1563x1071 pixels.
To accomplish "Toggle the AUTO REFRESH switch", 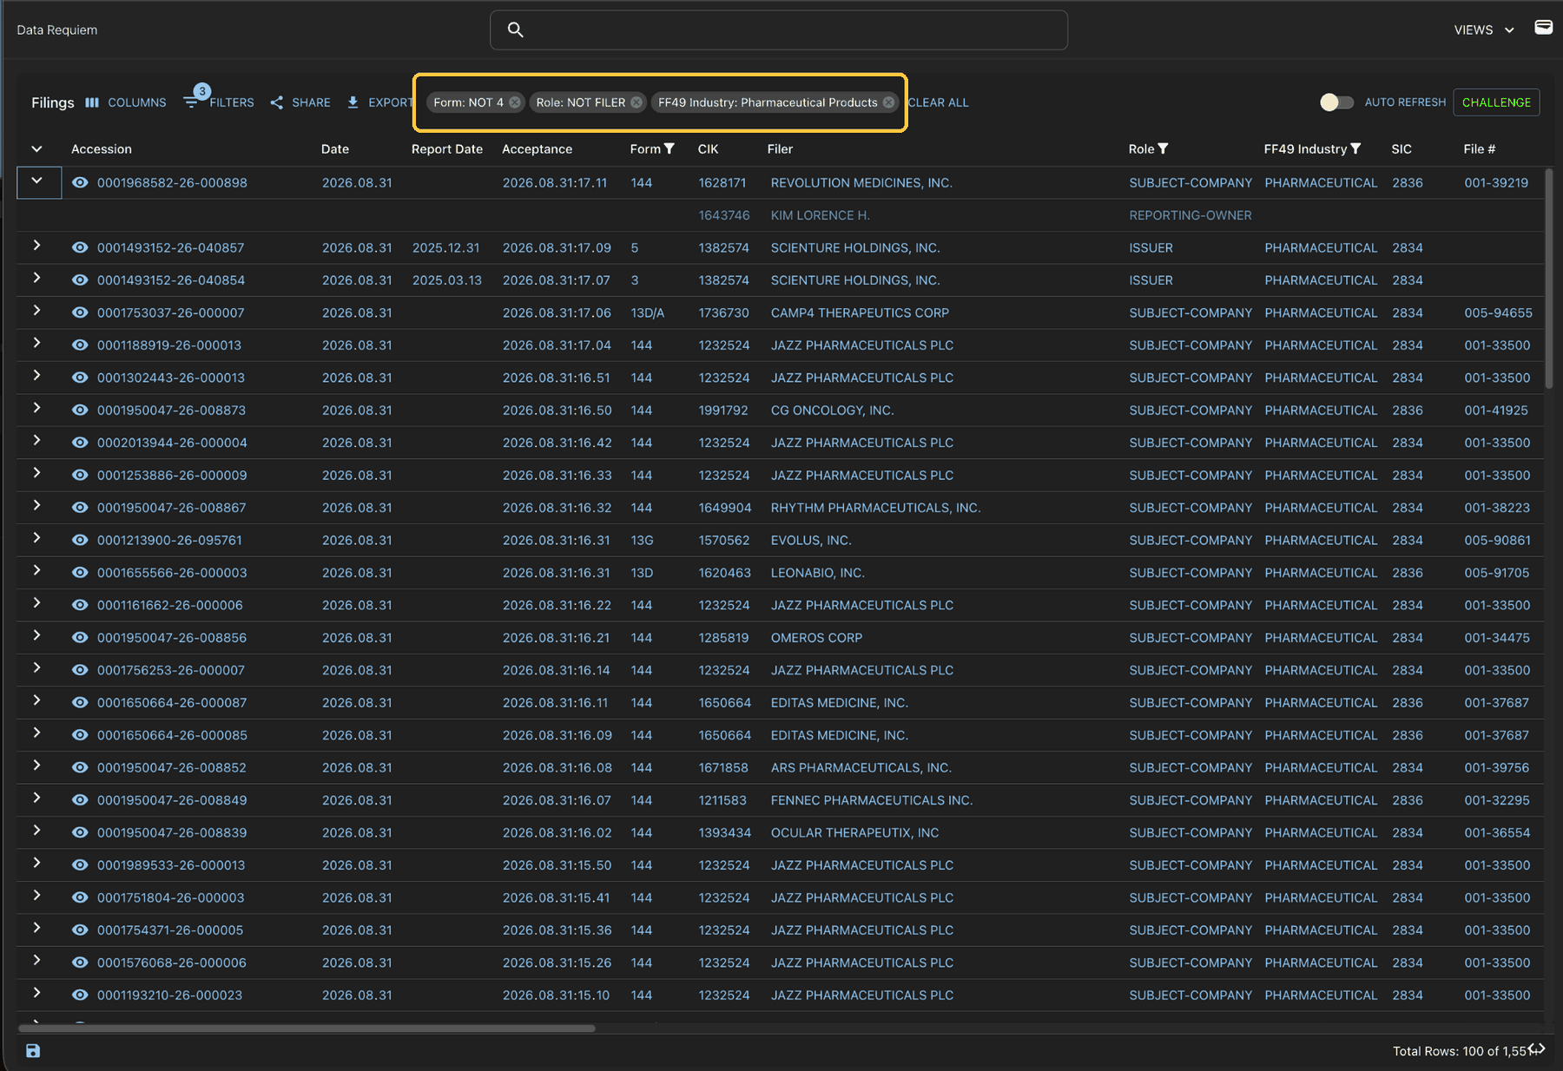I will (1336, 102).
